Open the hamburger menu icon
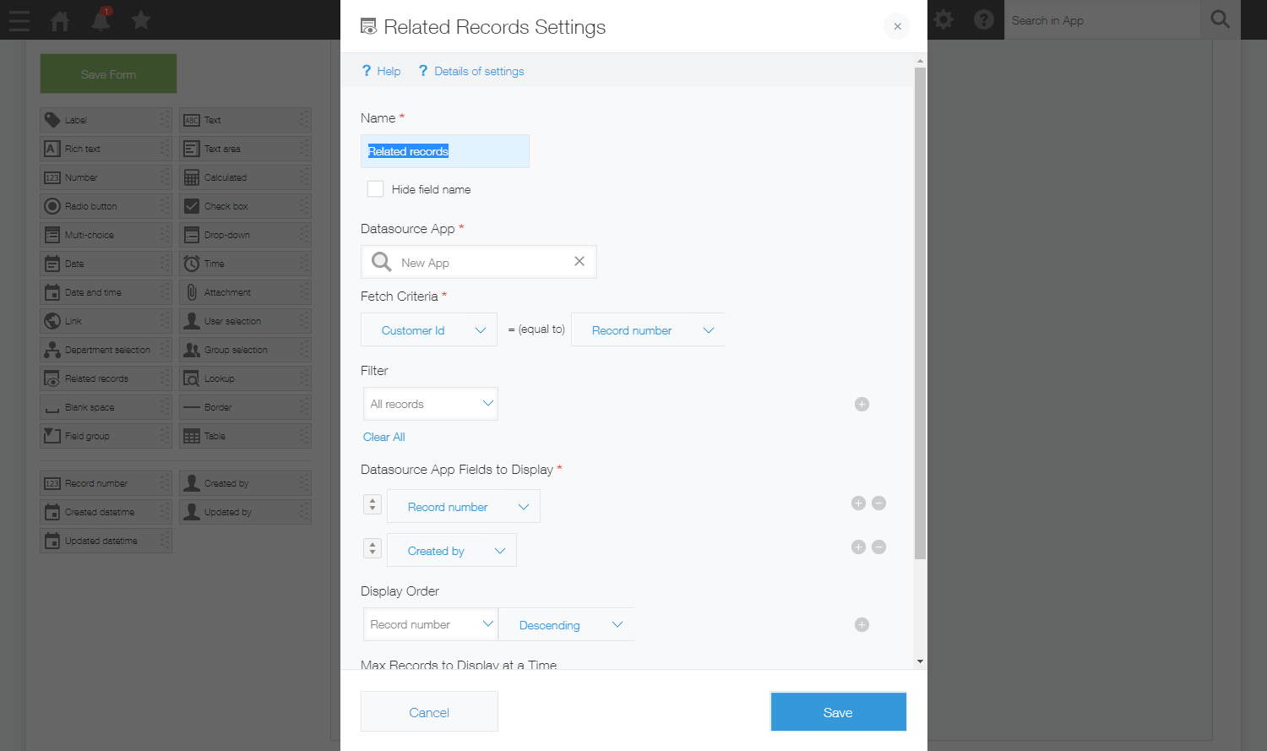This screenshot has height=751, width=1267. [x=19, y=20]
